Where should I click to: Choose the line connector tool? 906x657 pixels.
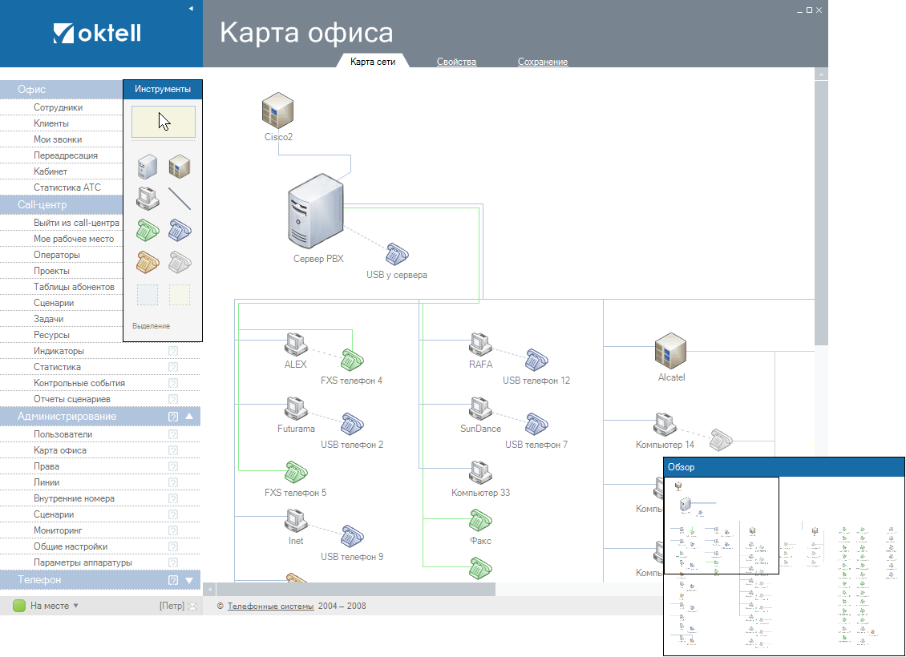point(180,198)
